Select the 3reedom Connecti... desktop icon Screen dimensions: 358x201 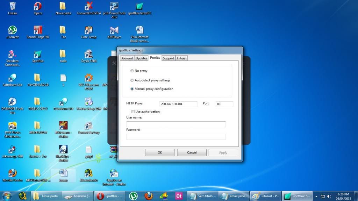pyautogui.click(x=12, y=58)
